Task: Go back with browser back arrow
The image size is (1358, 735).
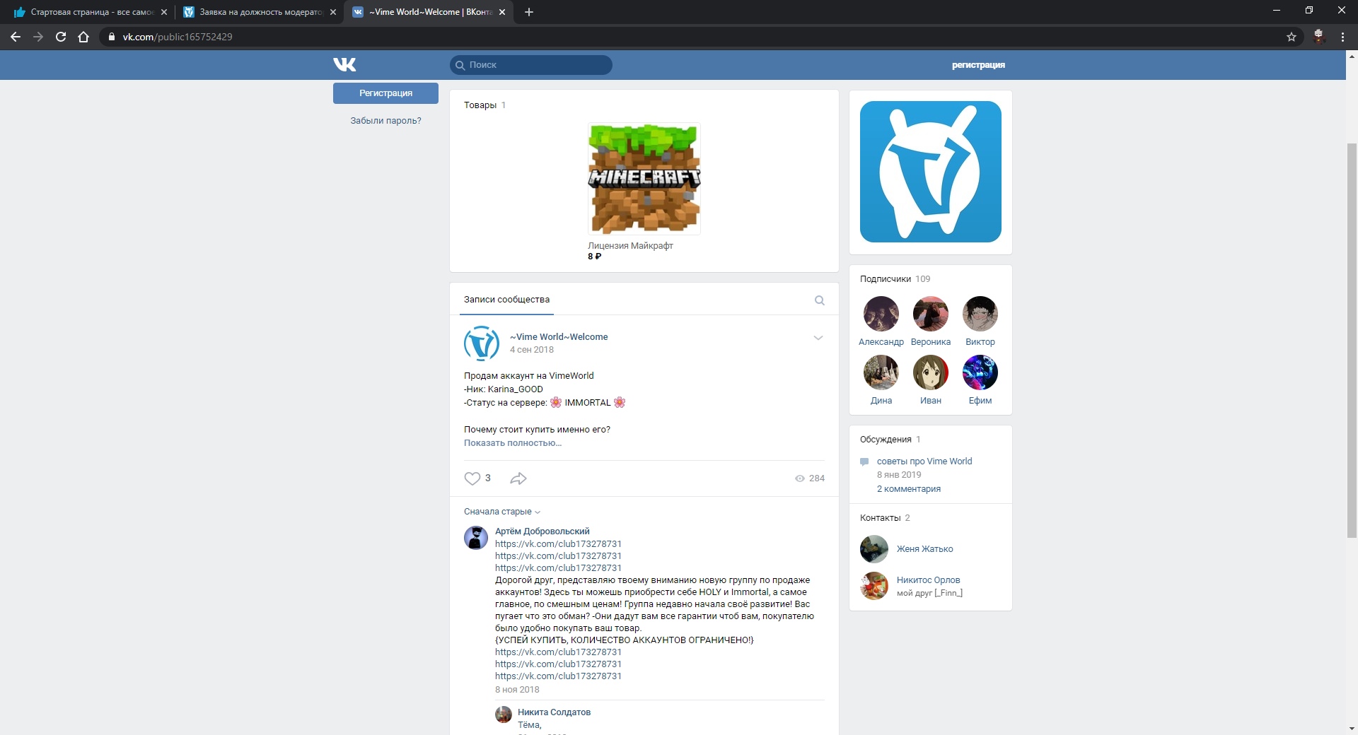Action: [16, 37]
